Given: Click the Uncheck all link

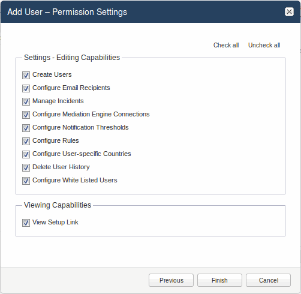Looking at the screenshot, I should point(264,45).
